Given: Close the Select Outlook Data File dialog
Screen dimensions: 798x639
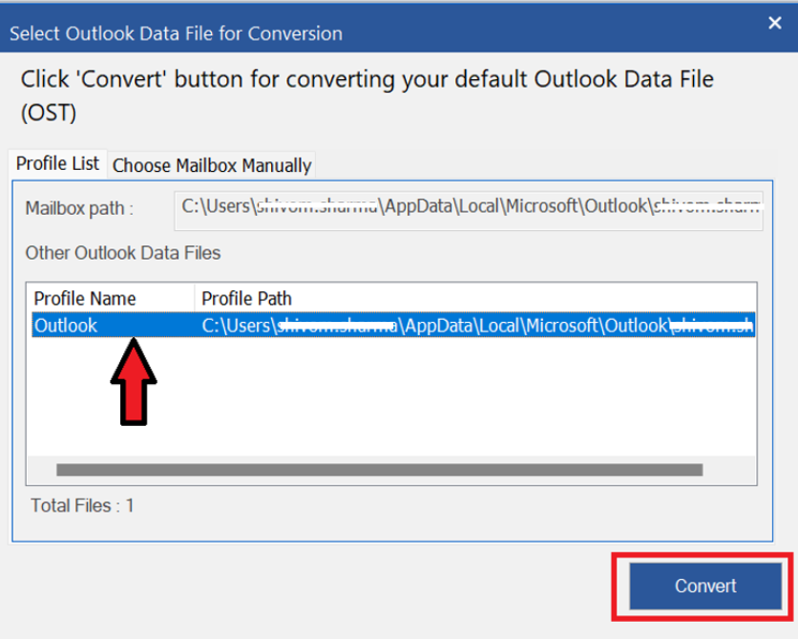Looking at the screenshot, I should tap(774, 22).
